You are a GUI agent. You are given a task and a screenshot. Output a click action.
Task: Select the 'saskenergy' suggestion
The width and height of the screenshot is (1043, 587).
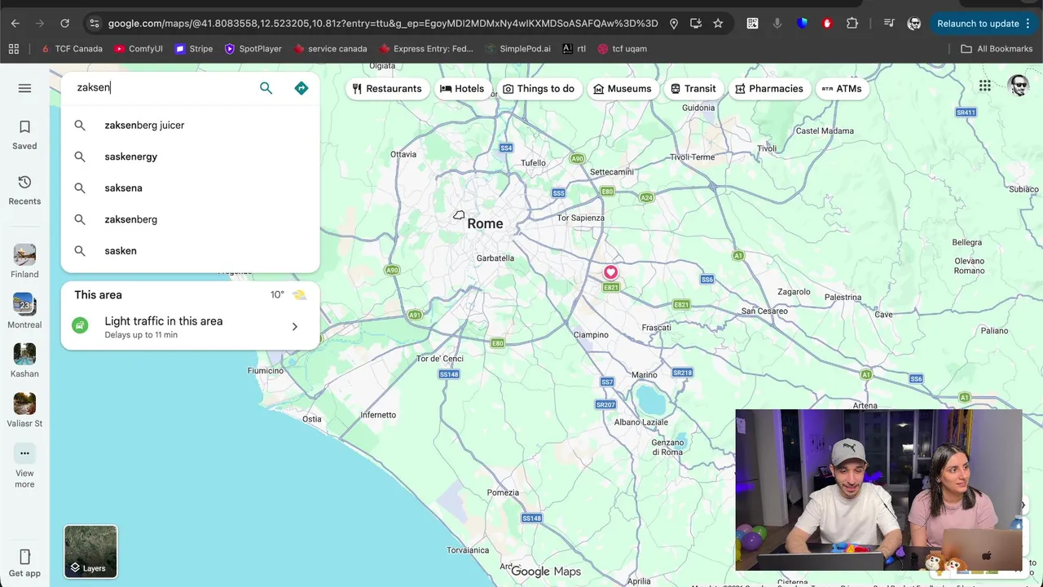click(x=190, y=157)
